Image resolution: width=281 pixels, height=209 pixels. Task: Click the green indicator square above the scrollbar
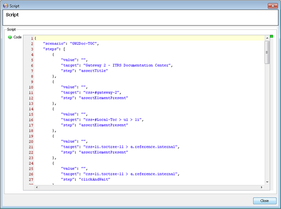point(271,37)
